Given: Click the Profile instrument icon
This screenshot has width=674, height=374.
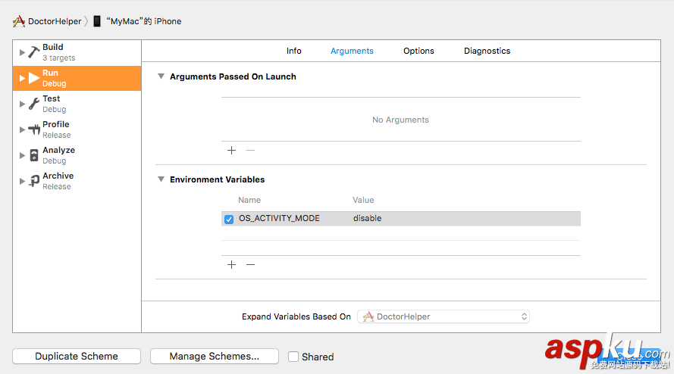Looking at the screenshot, I should (34, 129).
